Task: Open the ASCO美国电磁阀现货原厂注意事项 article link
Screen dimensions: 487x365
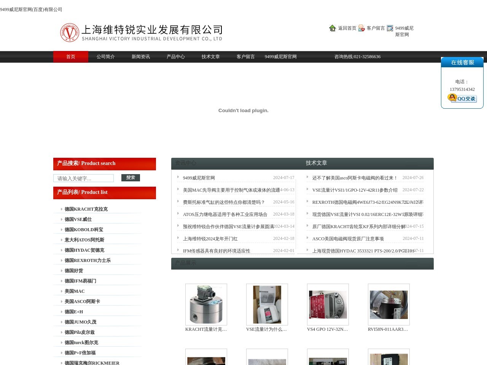Action: 348,238
